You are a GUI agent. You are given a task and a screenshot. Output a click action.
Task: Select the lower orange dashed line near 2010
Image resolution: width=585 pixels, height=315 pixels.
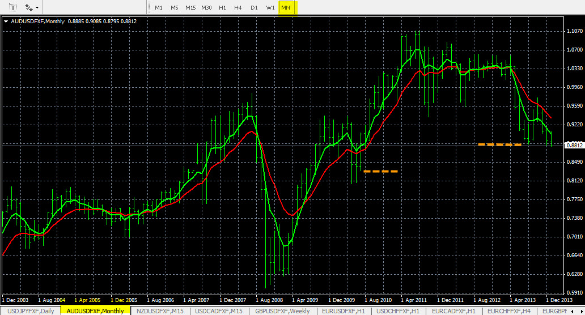[380, 172]
